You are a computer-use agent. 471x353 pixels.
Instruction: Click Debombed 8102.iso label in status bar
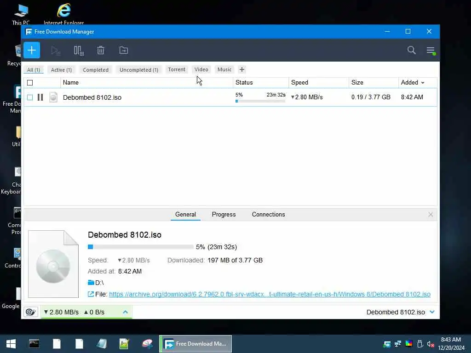(396, 312)
